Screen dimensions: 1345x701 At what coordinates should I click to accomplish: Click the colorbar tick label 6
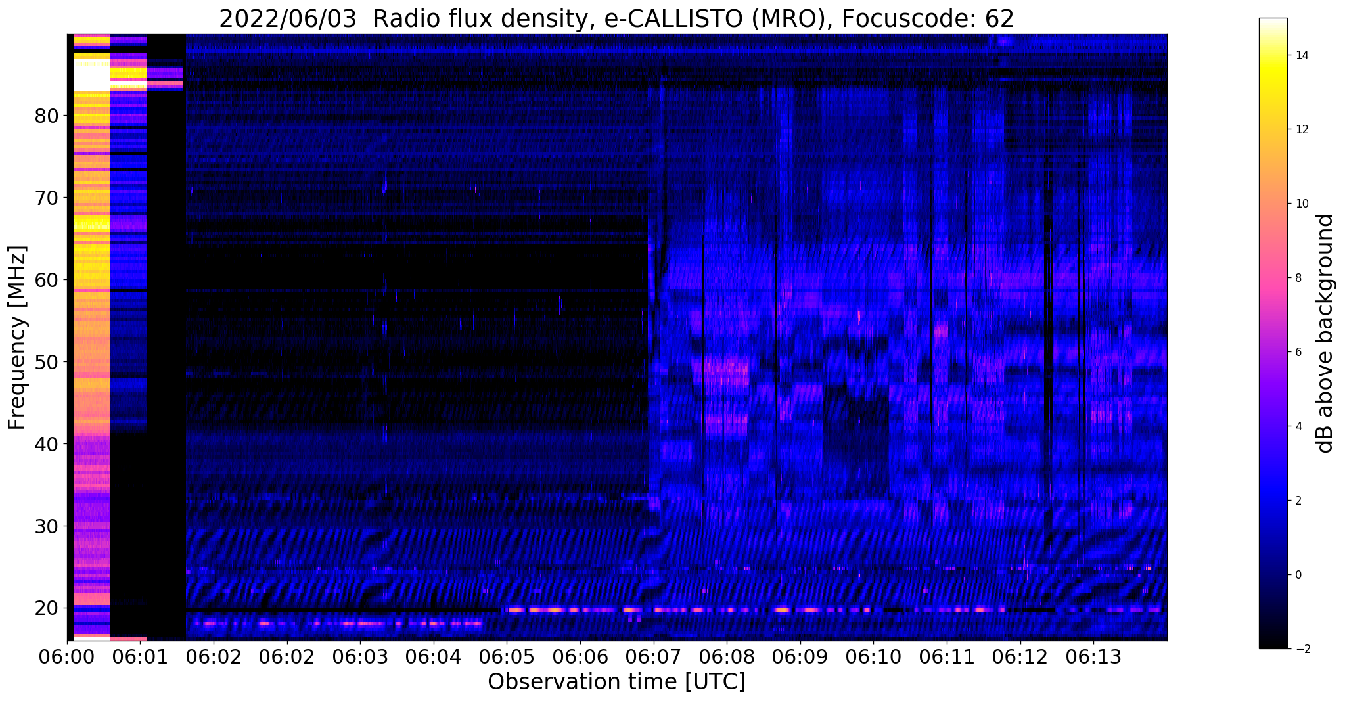pos(1297,352)
